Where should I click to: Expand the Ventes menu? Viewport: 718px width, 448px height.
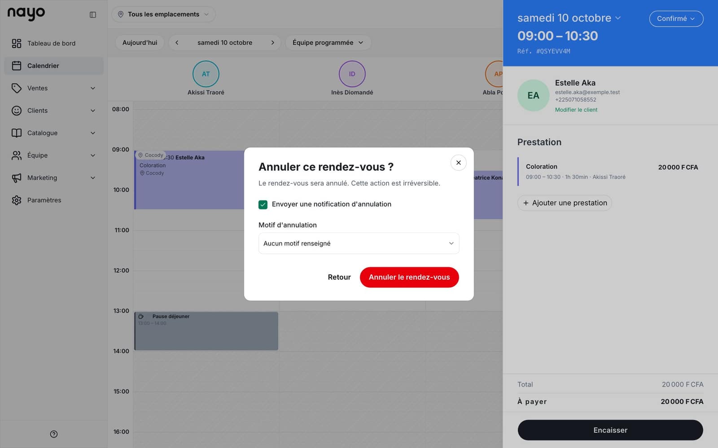point(54,88)
